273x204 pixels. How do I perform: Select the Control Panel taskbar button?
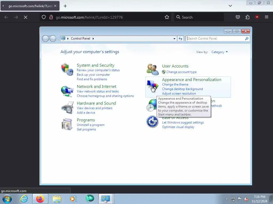coord(106,199)
